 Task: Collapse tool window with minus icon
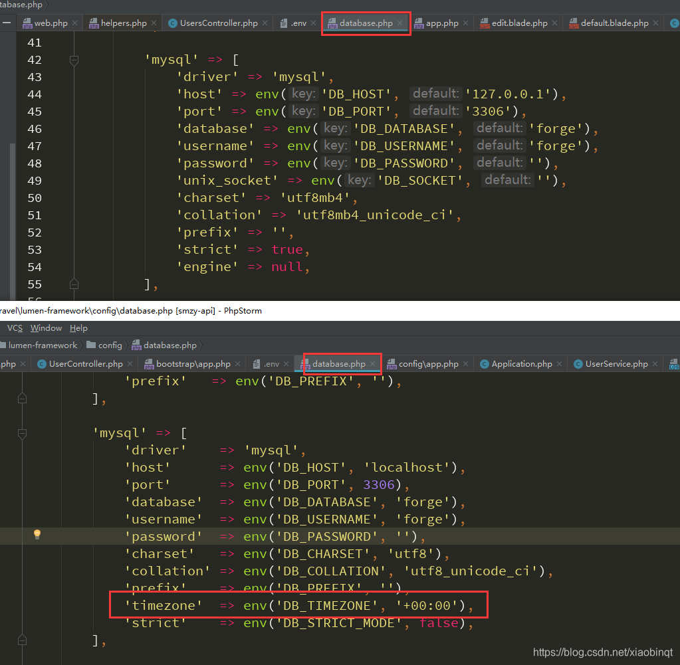(7, 23)
